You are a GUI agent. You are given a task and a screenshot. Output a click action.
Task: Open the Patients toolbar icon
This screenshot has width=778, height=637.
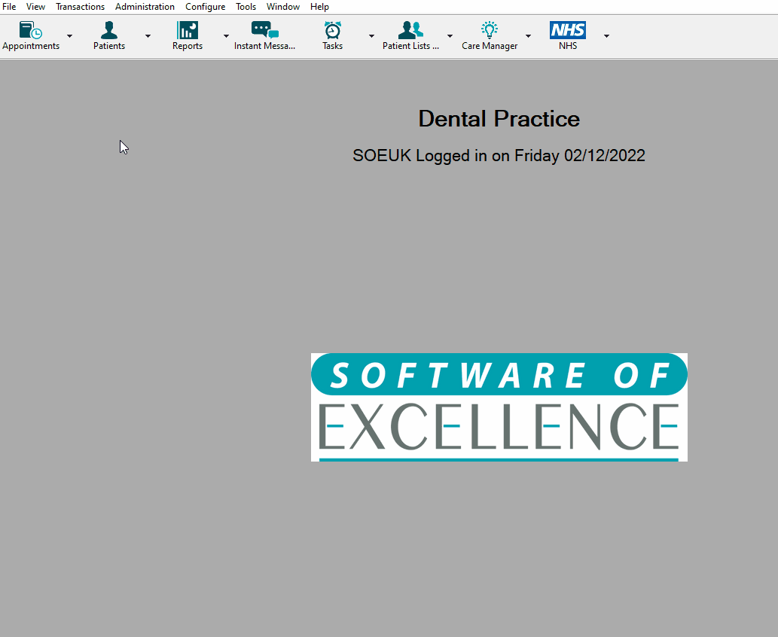coord(109,35)
